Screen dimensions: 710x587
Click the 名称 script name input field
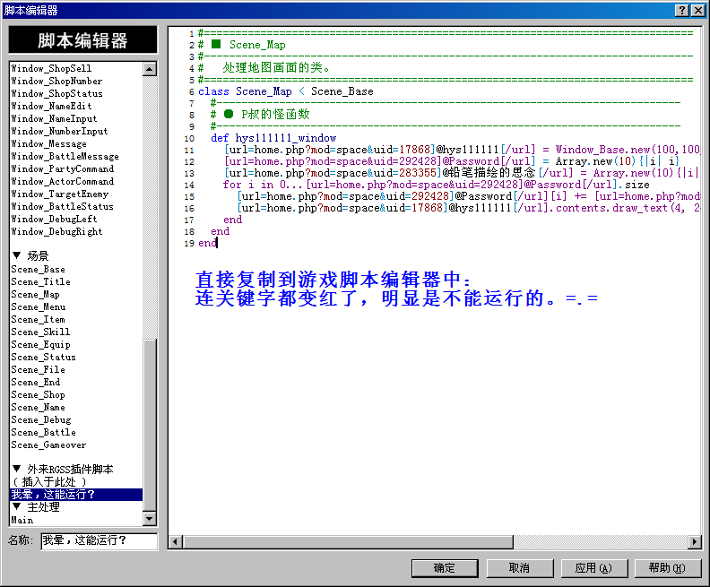[99, 540]
